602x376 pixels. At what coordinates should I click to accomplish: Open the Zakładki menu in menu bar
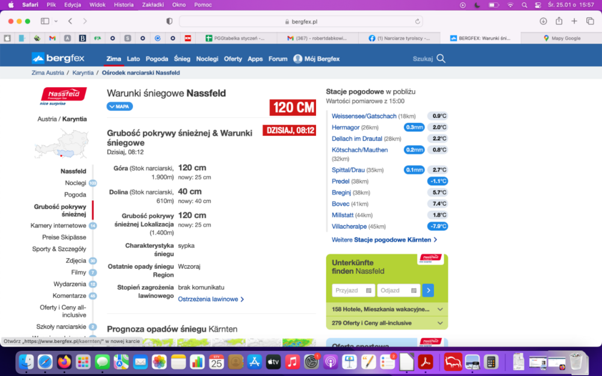[x=153, y=5]
